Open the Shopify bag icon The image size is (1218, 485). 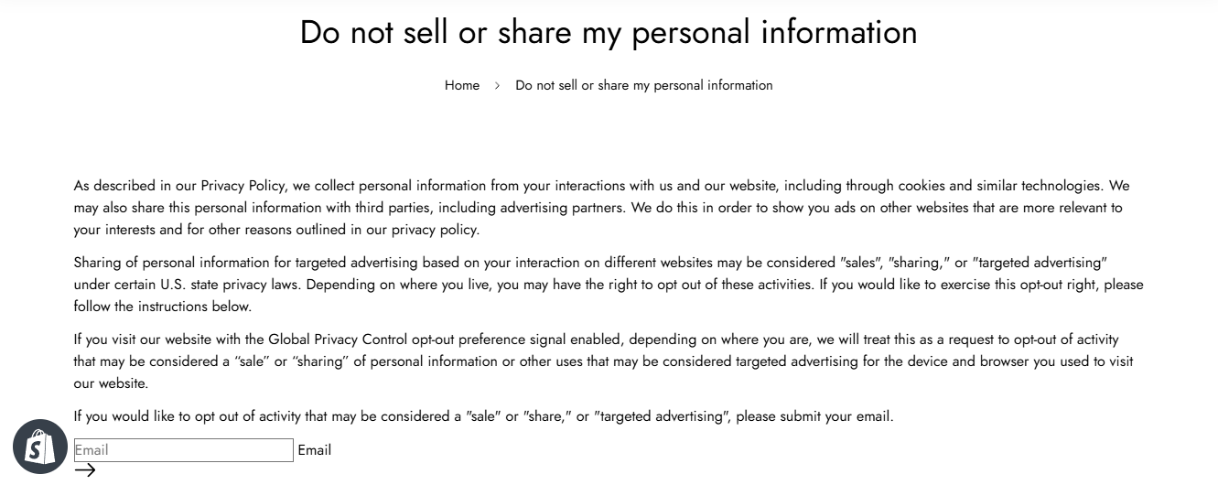point(40,447)
